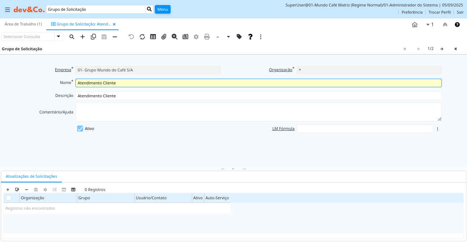Open the tag label icon in toolbar
The image size is (467, 242).
pos(239,37)
